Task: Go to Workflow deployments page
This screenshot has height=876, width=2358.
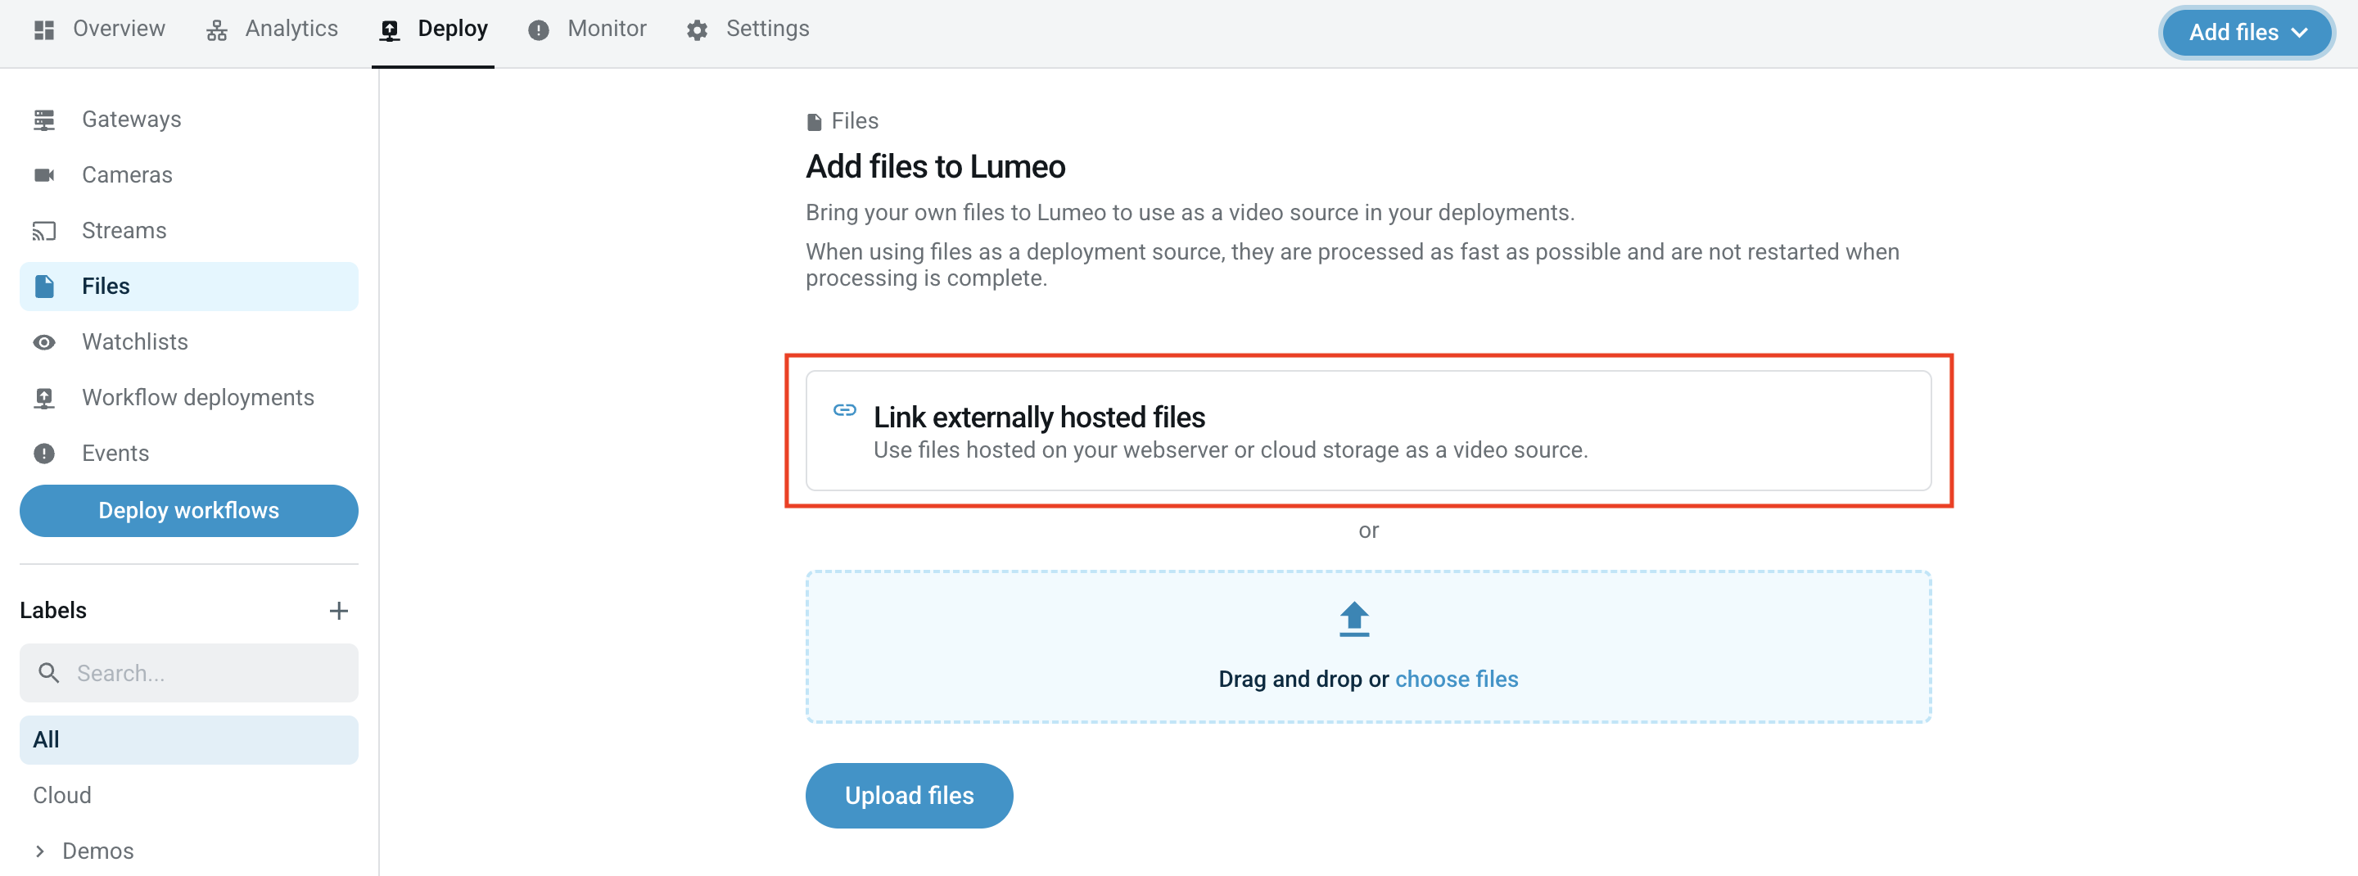Action: [188, 398]
